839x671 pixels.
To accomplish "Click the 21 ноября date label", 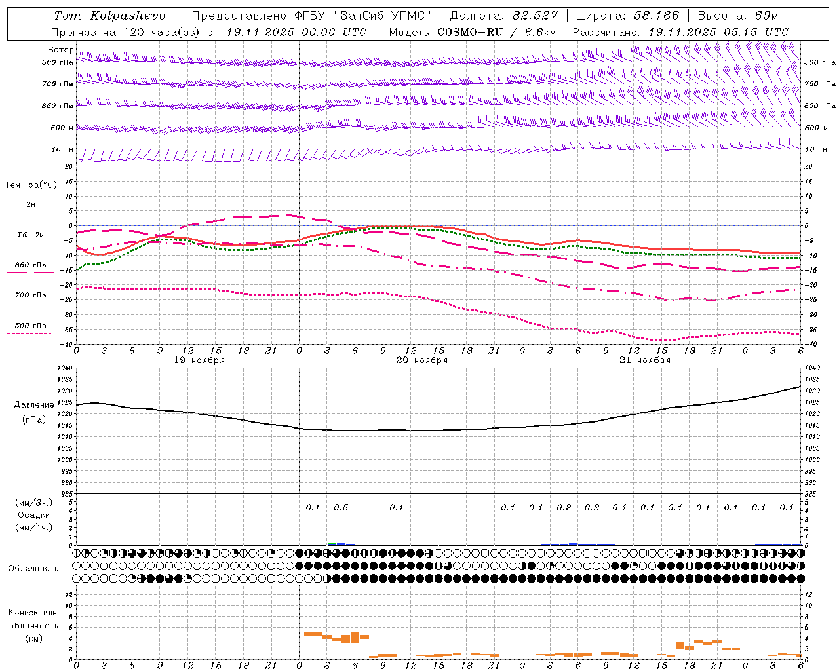I will pos(645,360).
